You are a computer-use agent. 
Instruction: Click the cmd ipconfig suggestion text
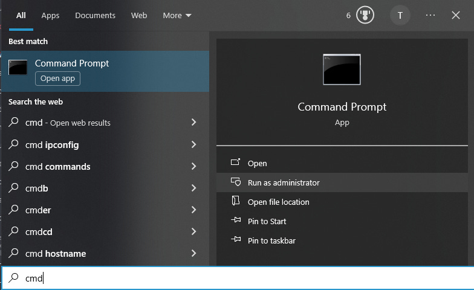pos(52,145)
